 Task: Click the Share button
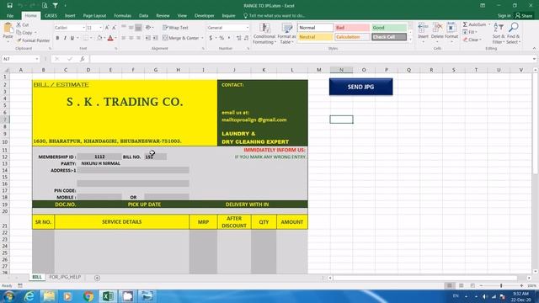click(524, 15)
